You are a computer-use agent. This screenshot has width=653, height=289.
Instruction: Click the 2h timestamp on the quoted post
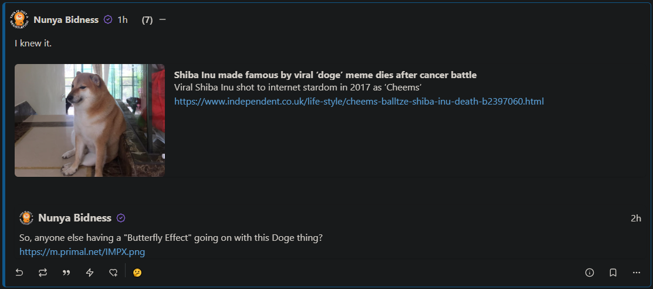(x=636, y=218)
